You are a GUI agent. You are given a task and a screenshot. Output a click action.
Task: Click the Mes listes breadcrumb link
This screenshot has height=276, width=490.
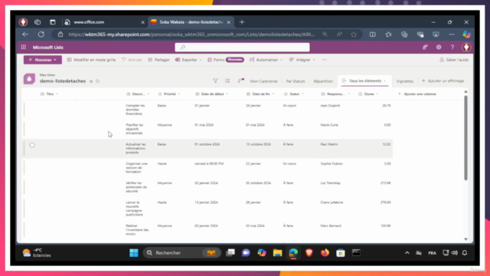tap(47, 75)
